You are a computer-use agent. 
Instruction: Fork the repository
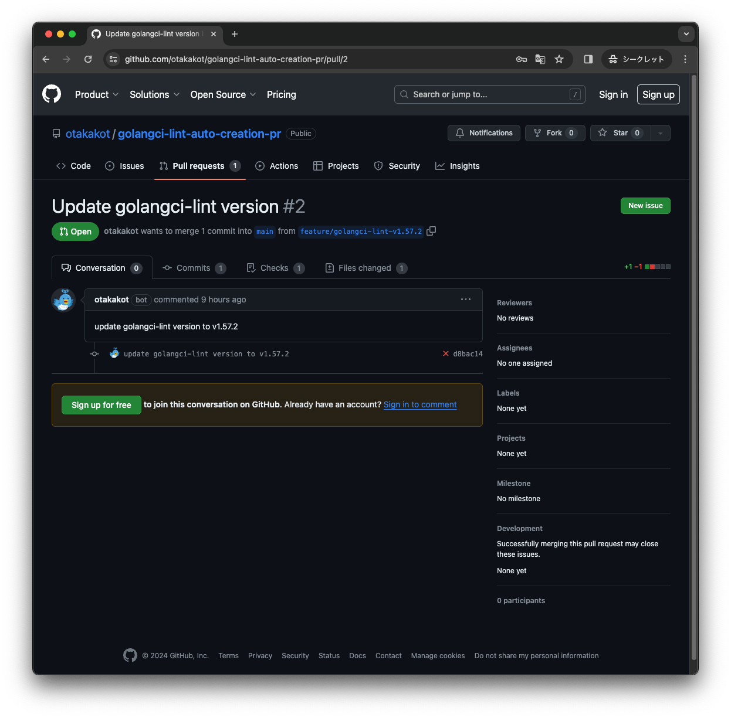pyautogui.click(x=555, y=133)
